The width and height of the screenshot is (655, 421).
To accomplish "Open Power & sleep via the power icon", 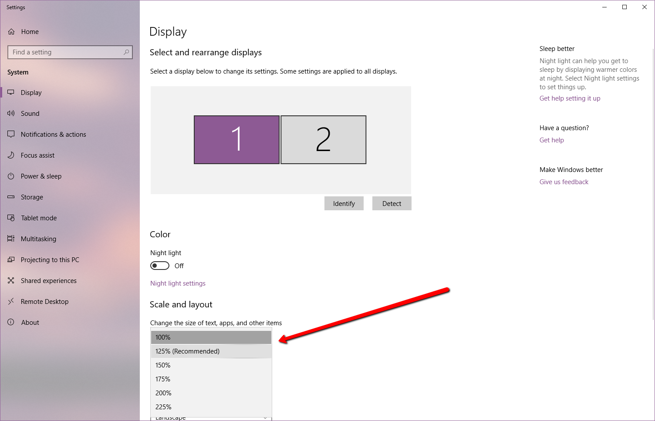I will pyautogui.click(x=11, y=176).
